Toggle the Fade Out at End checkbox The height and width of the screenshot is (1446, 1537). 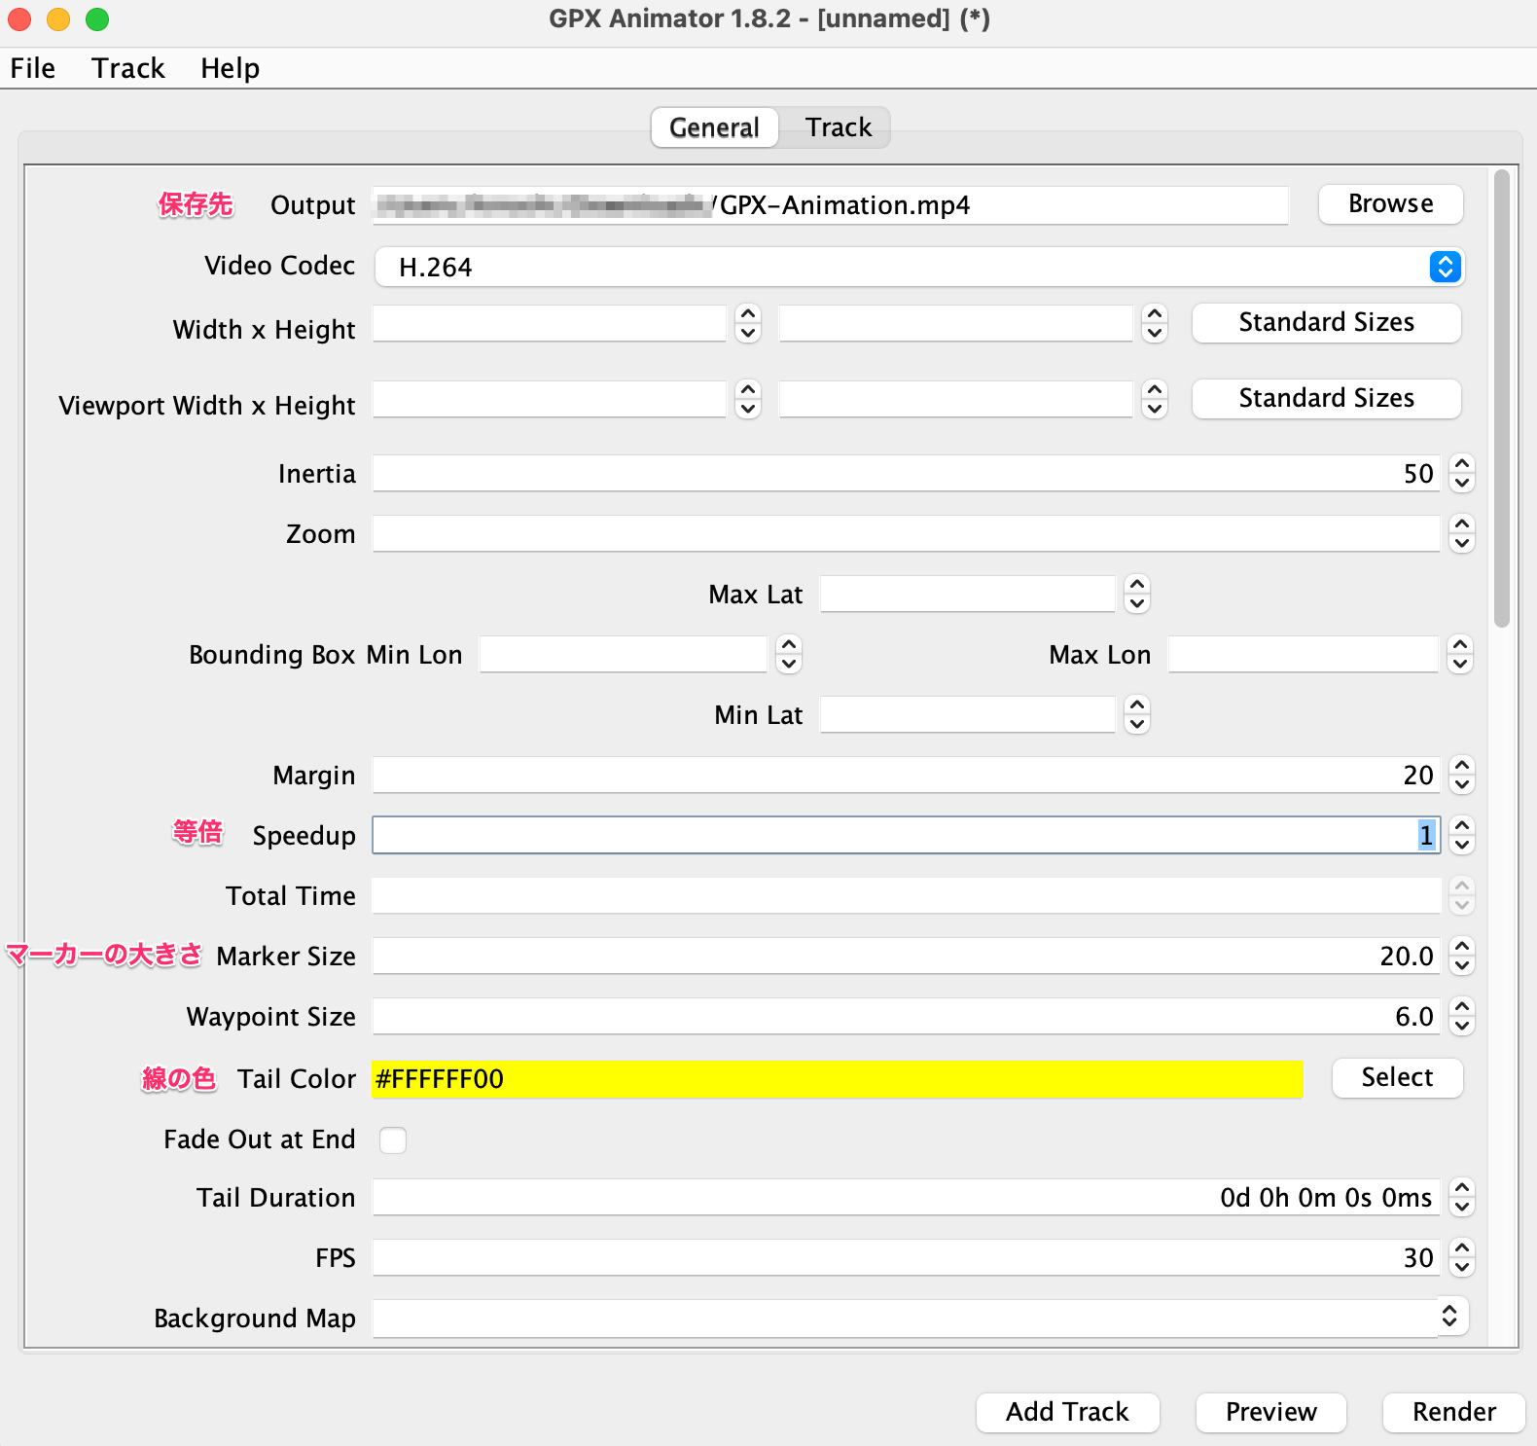click(x=393, y=1139)
